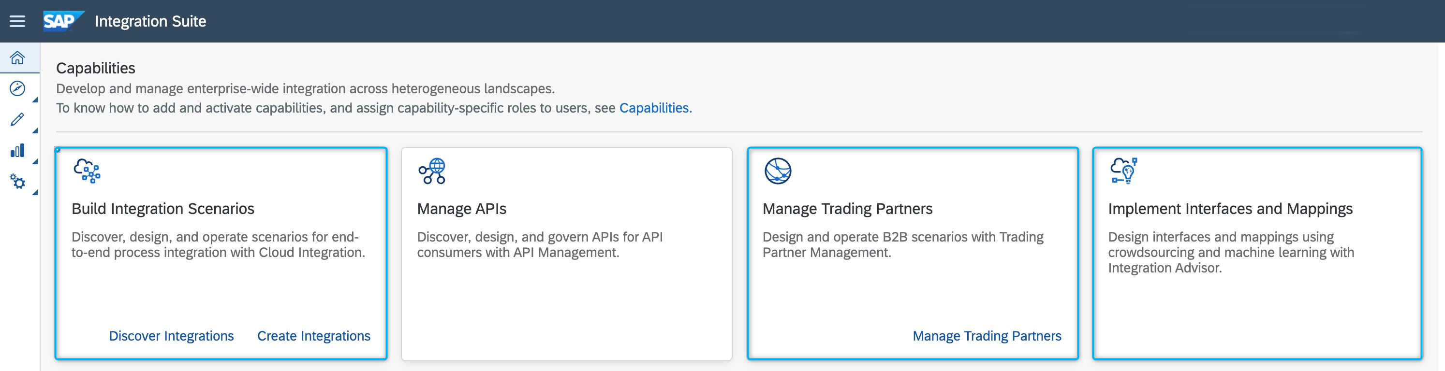Click the B2B scenarios description text
1445x371 pixels.
(x=902, y=244)
